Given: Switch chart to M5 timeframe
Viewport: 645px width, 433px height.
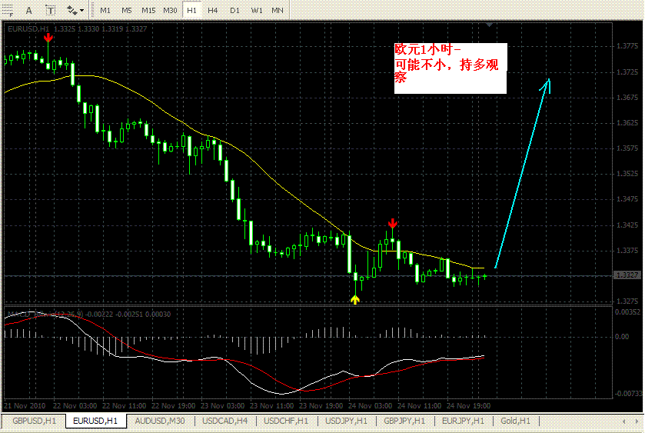Looking at the screenshot, I should pos(126,10).
